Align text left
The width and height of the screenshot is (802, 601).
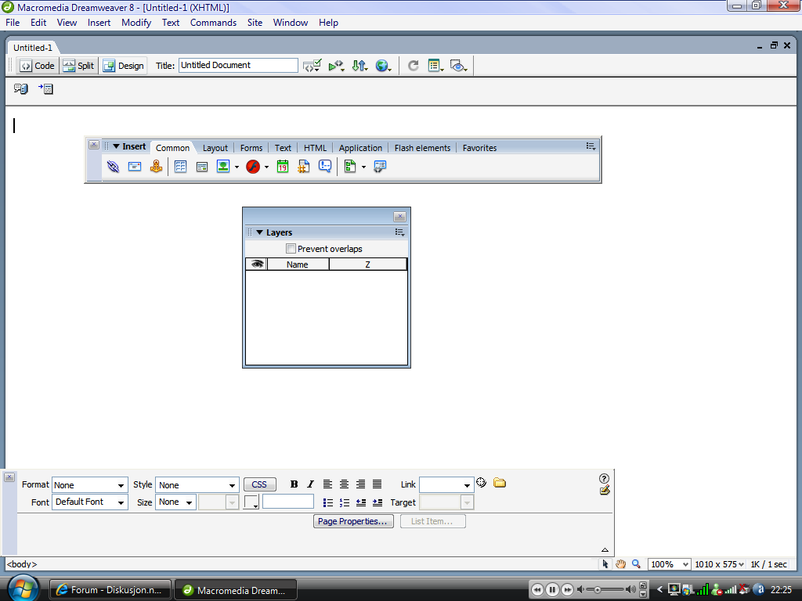click(x=327, y=484)
